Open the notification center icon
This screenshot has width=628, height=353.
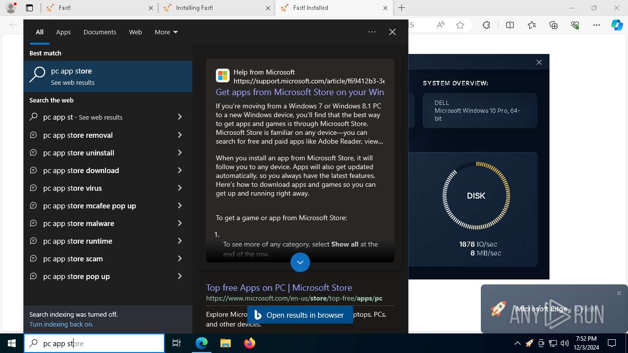coord(612,343)
